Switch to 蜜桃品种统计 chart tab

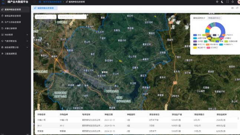click(199, 18)
